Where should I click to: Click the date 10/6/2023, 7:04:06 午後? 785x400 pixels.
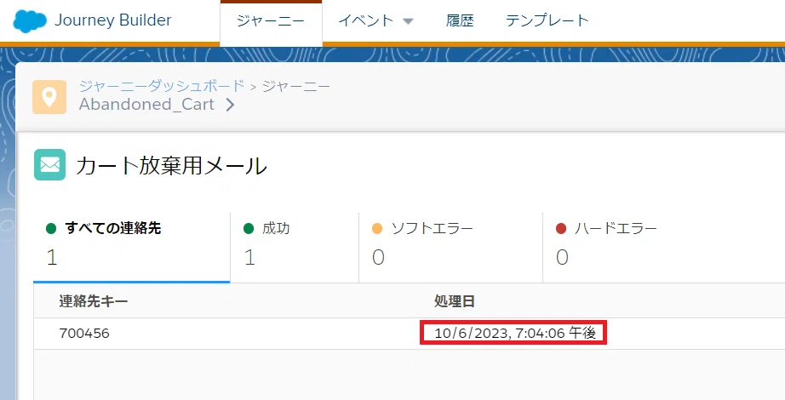click(513, 333)
